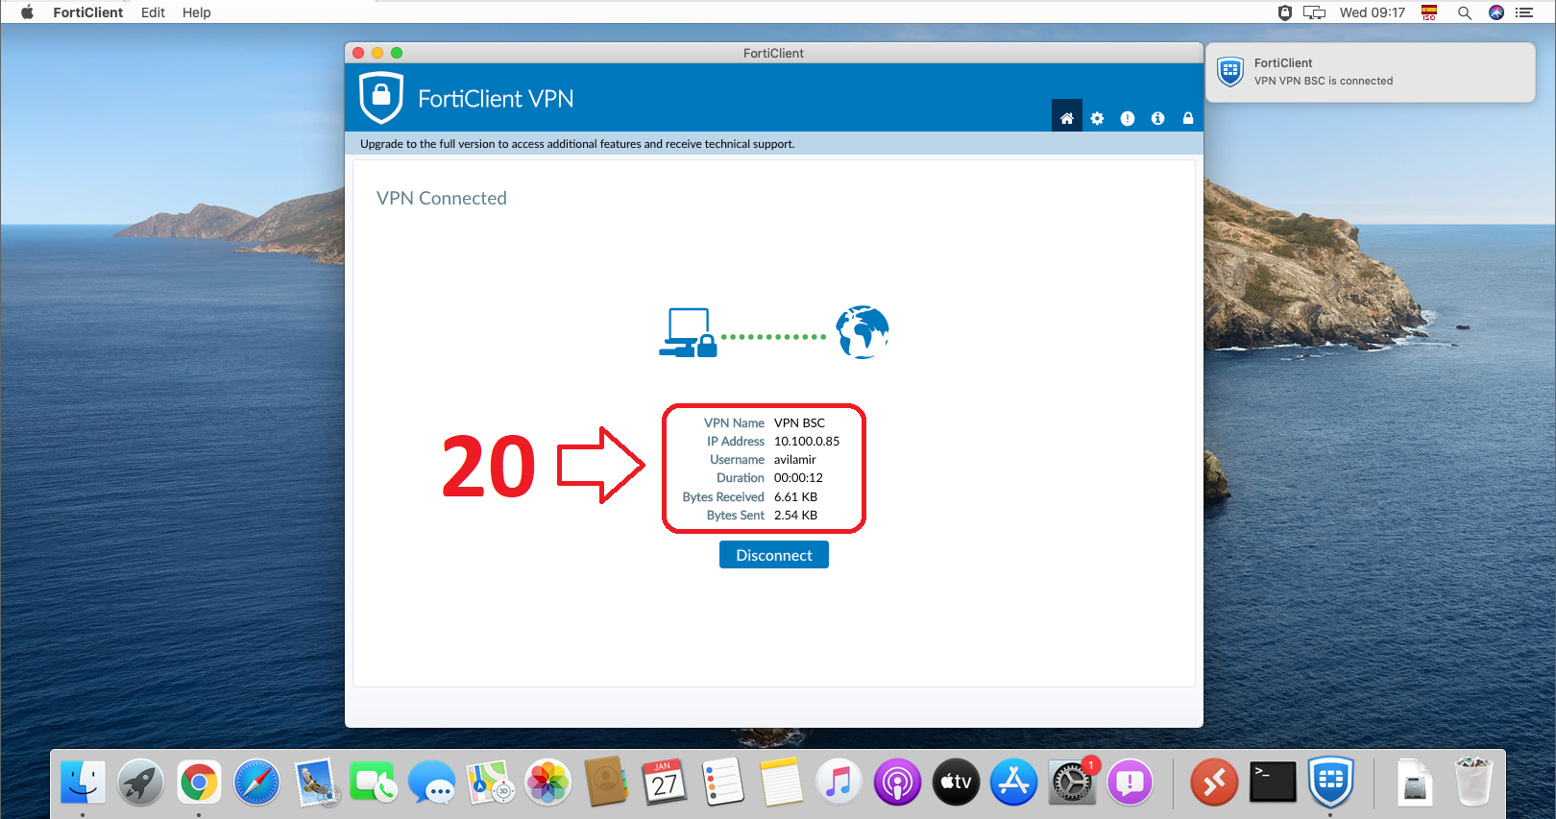Click the exclamation notifications icon
This screenshot has width=1556, height=819.
pyautogui.click(x=1128, y=118)
